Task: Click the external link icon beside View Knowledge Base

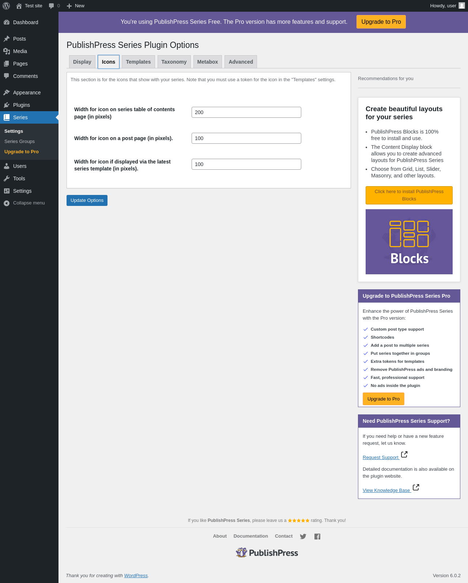Action: pos(416,487)
